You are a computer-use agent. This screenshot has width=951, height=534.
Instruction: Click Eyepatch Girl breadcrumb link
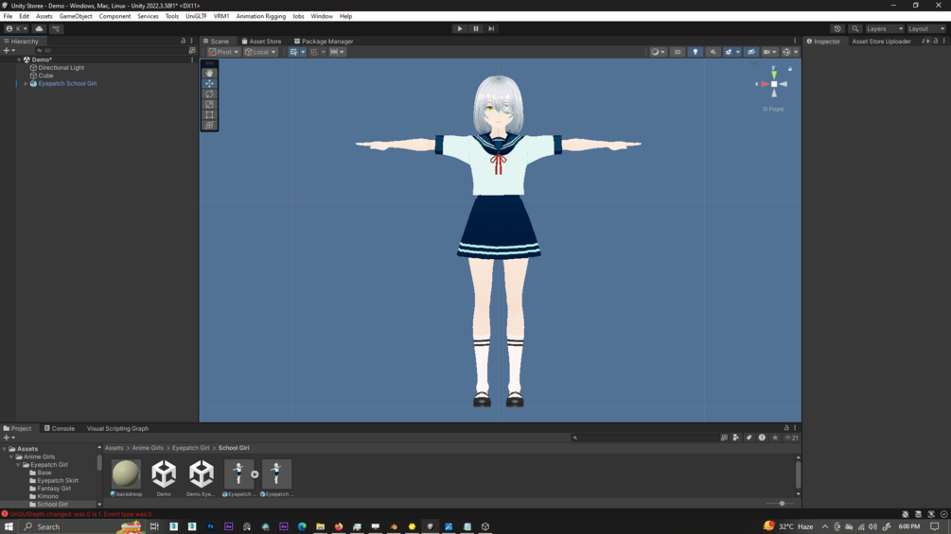coord(190,448)
